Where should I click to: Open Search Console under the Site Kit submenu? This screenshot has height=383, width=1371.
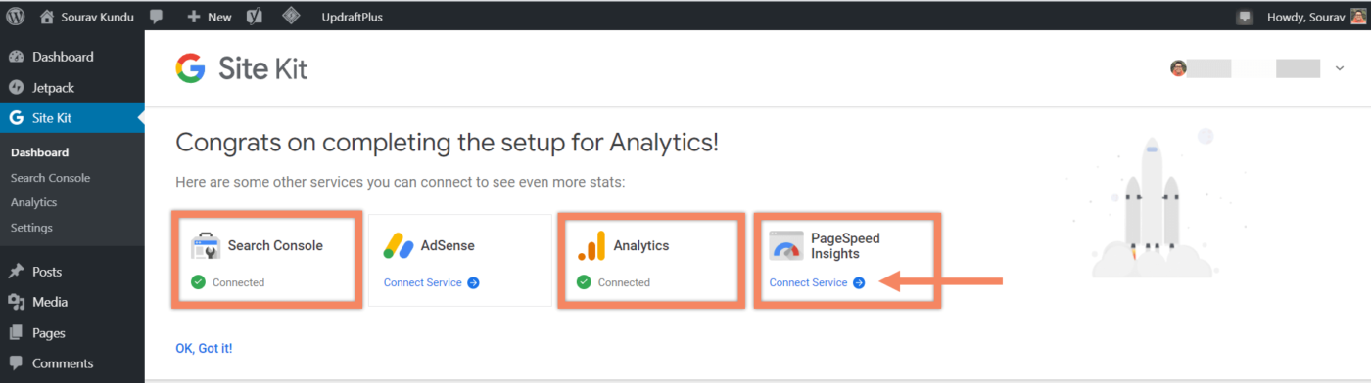tap(50, 178)
